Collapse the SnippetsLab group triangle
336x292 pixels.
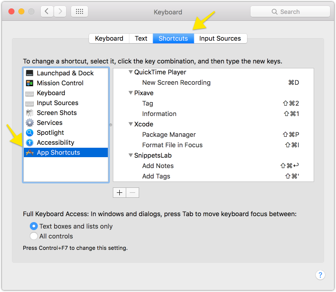pyautogui.click(x=131, y=155)
